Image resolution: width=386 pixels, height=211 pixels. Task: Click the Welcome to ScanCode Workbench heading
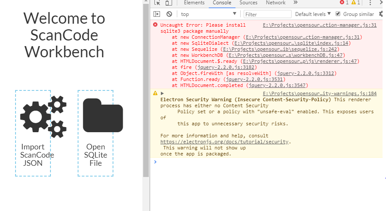tap(64, 35)
